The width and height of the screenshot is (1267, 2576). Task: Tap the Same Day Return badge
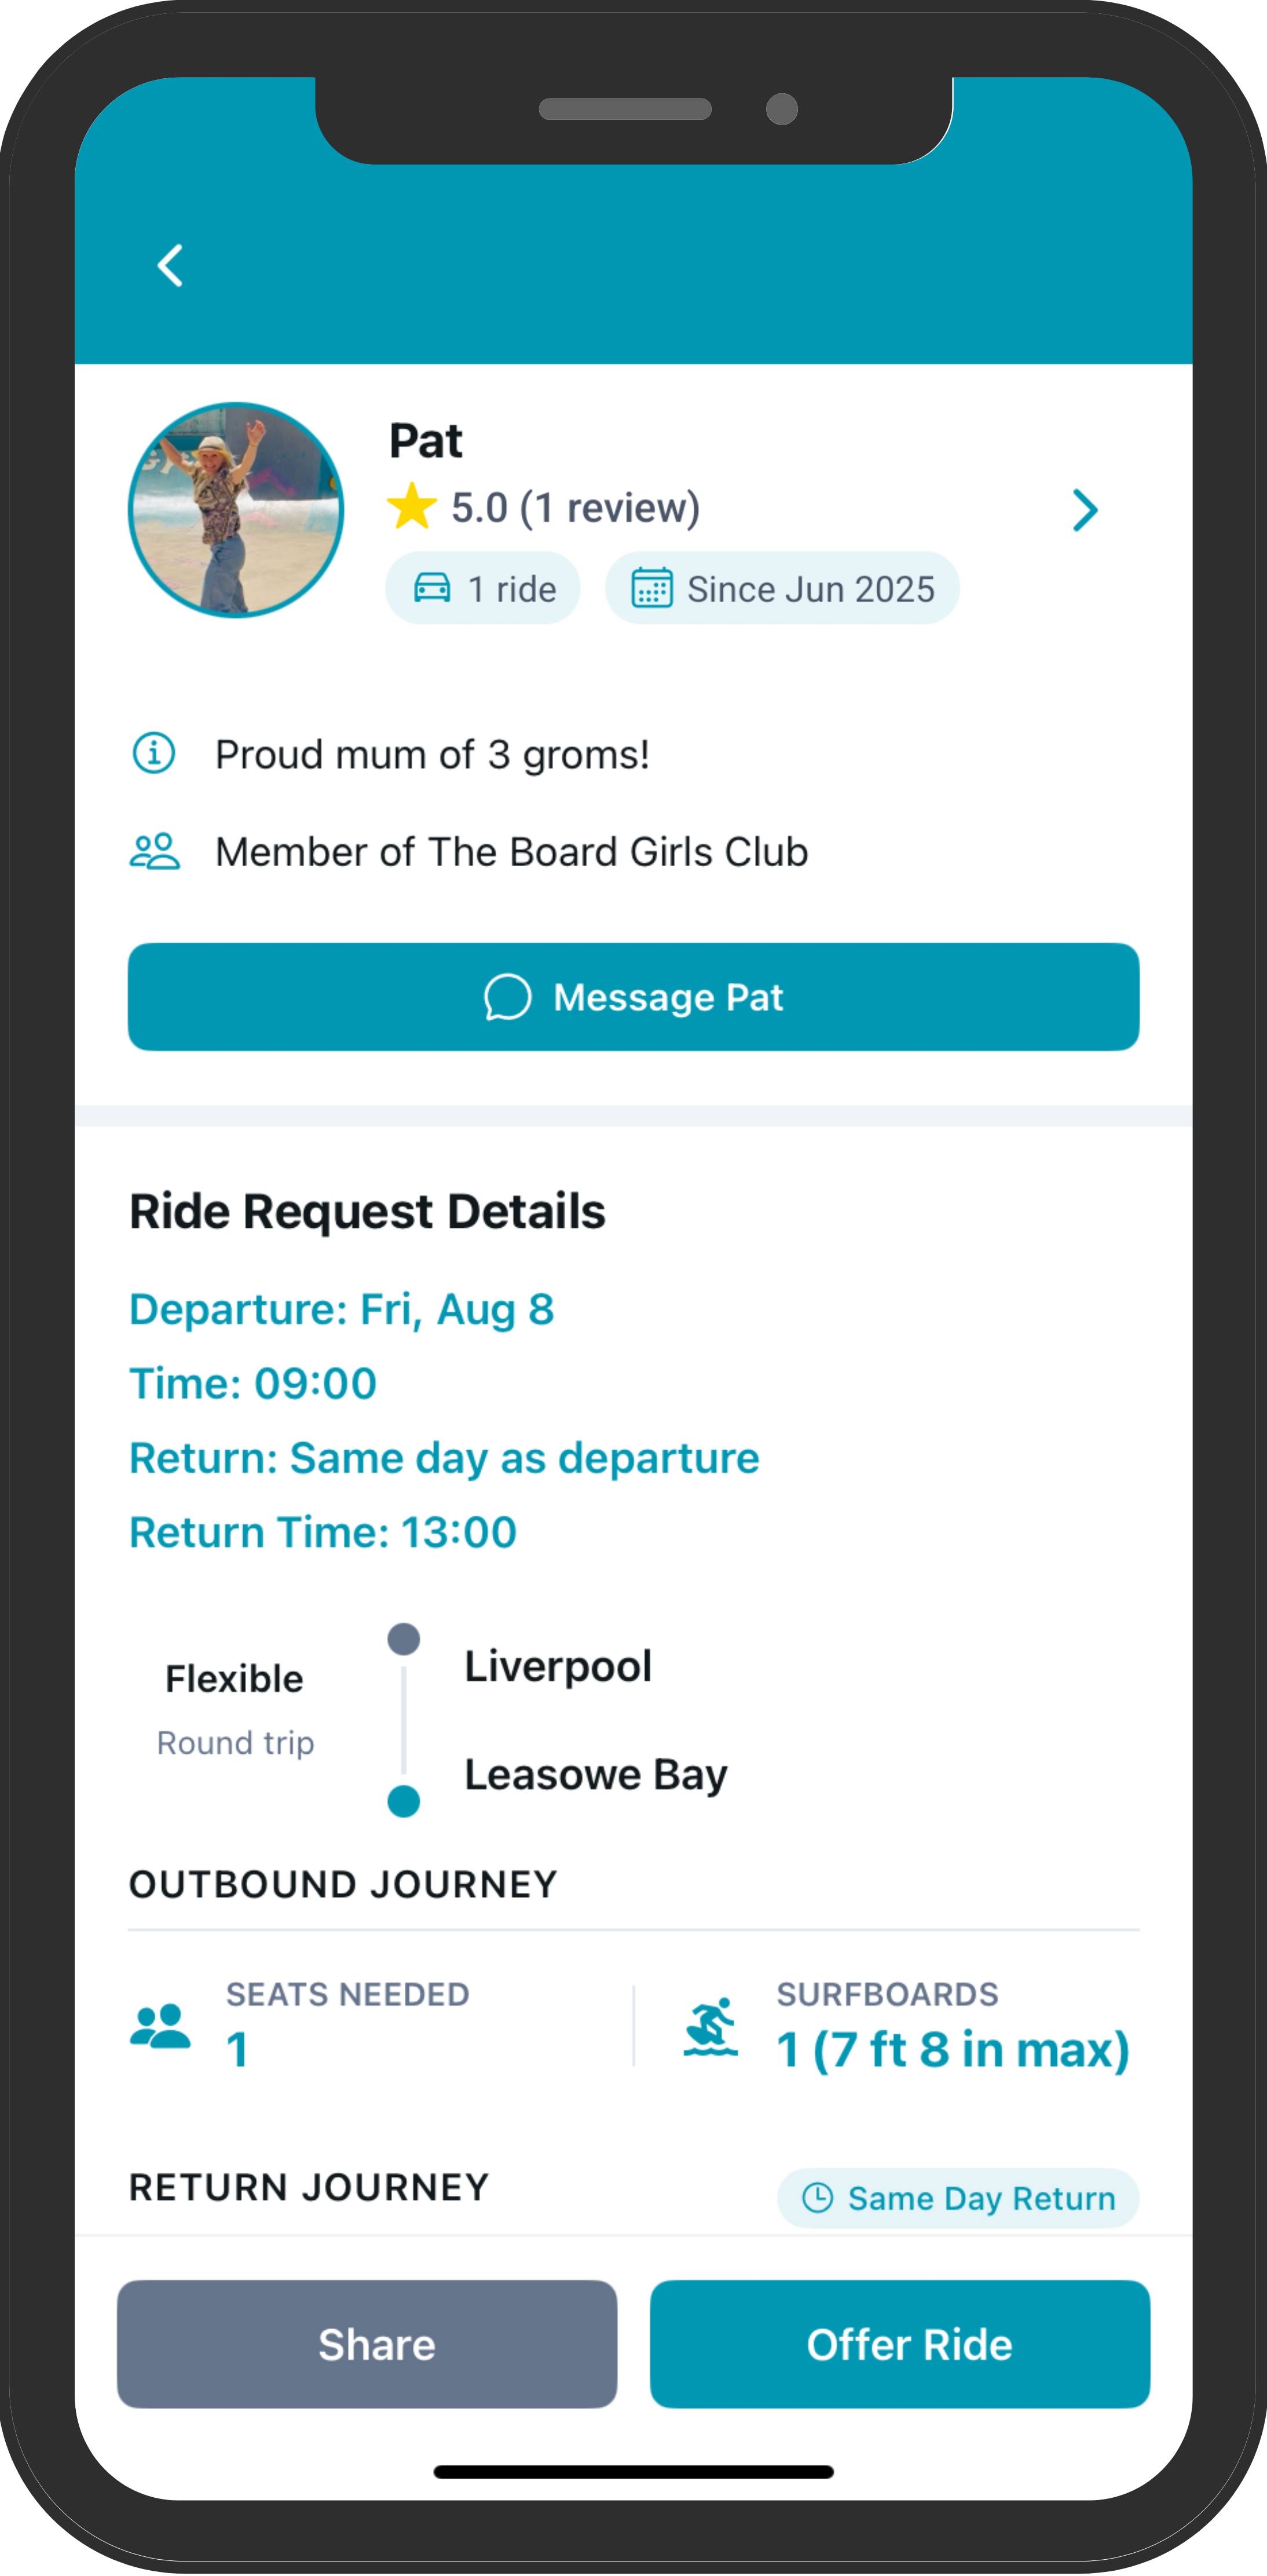958,2198
